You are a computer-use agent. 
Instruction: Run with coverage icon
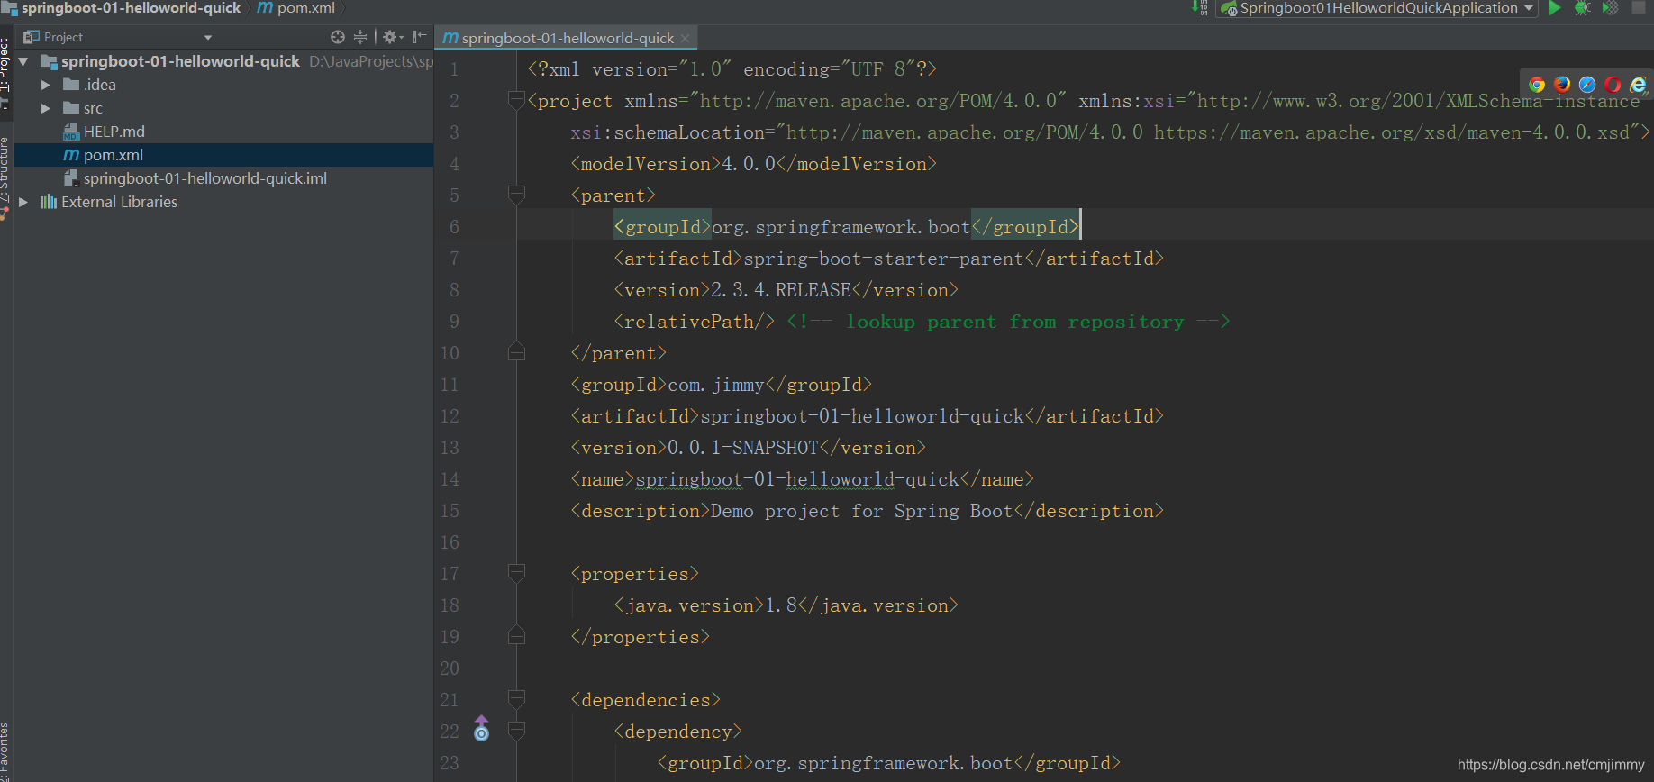point(1611,8)
